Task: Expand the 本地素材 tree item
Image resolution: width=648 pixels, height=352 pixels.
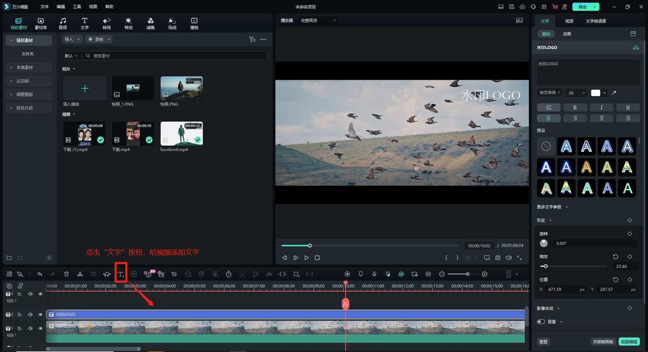Action: click(x=29, y=67)
